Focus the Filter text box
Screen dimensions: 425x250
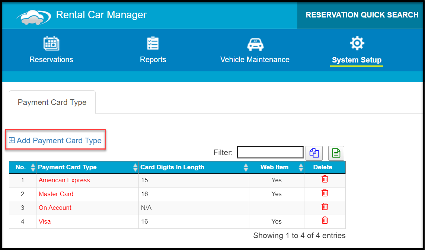pyautogui.click(x=270, y=153)
